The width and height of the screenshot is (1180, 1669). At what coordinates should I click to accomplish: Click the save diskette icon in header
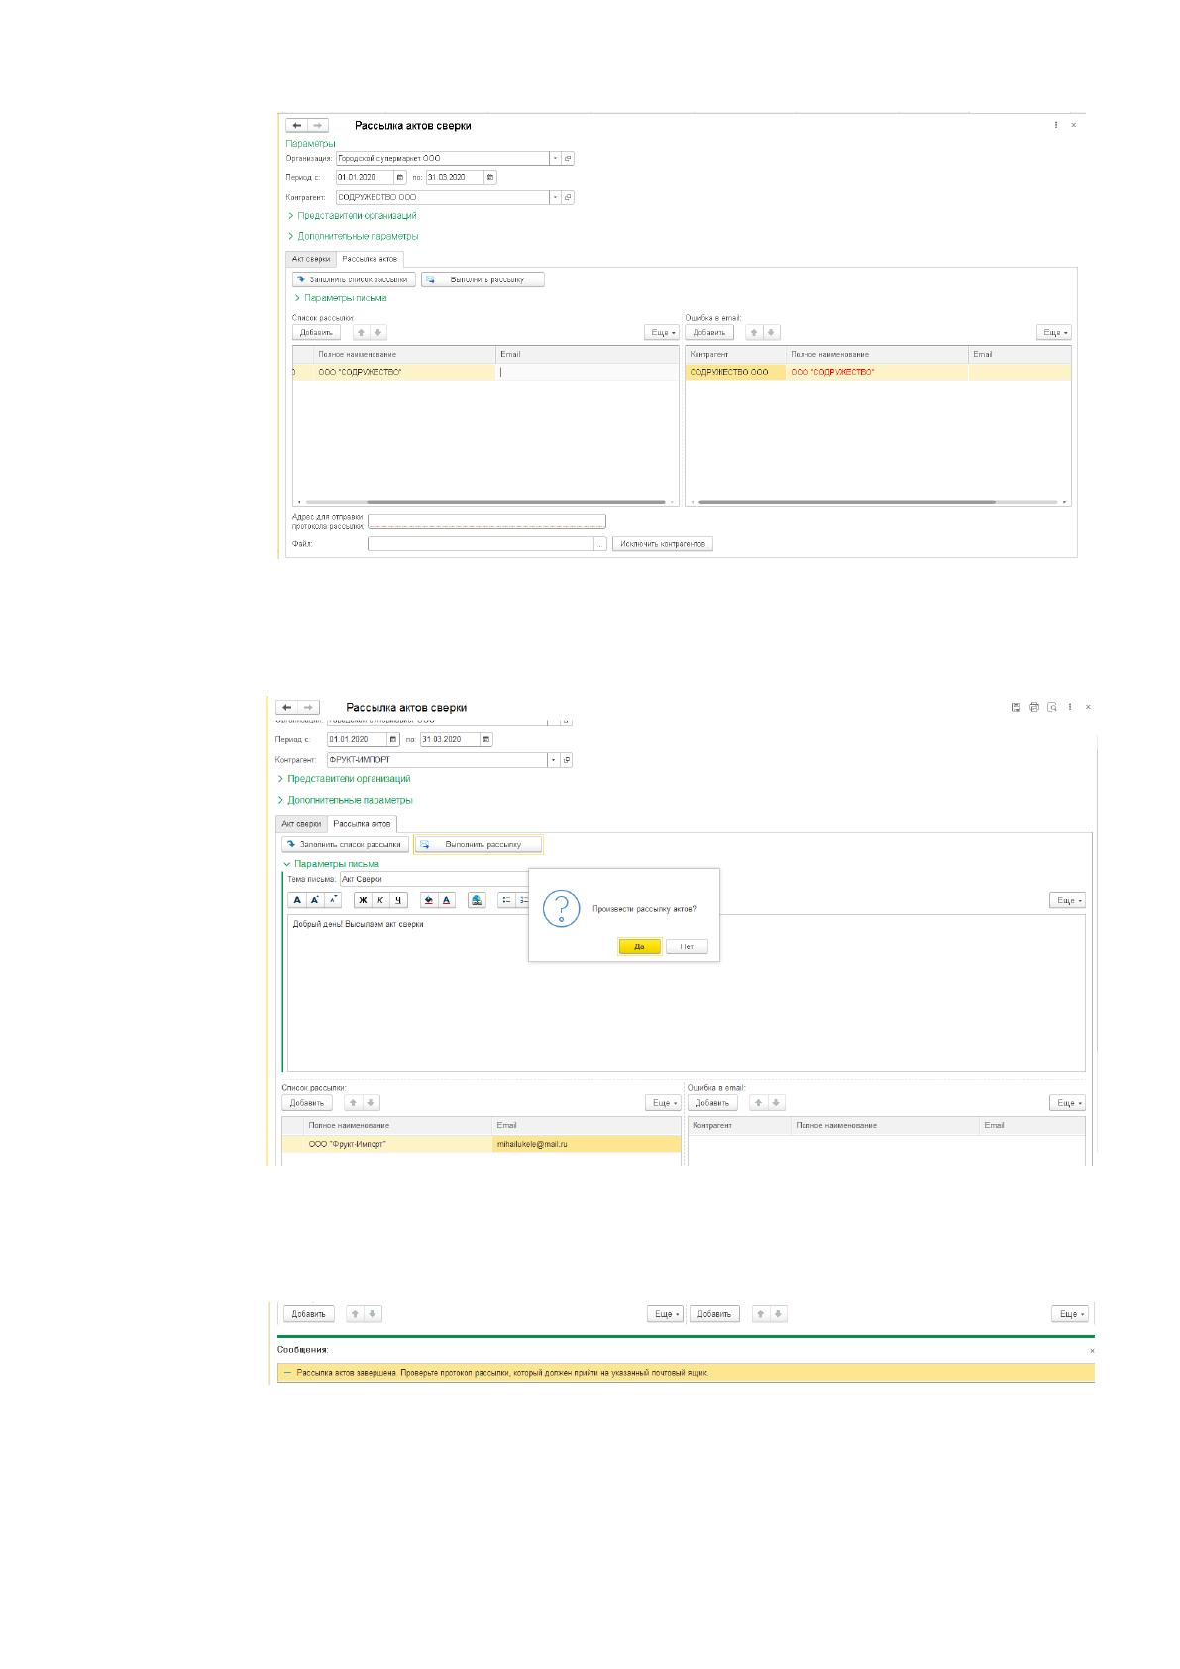click(x=1016, y=707)
